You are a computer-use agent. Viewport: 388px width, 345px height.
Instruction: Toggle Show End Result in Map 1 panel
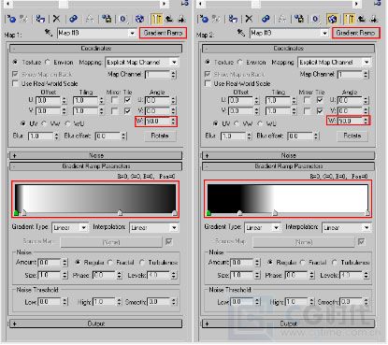157,20
